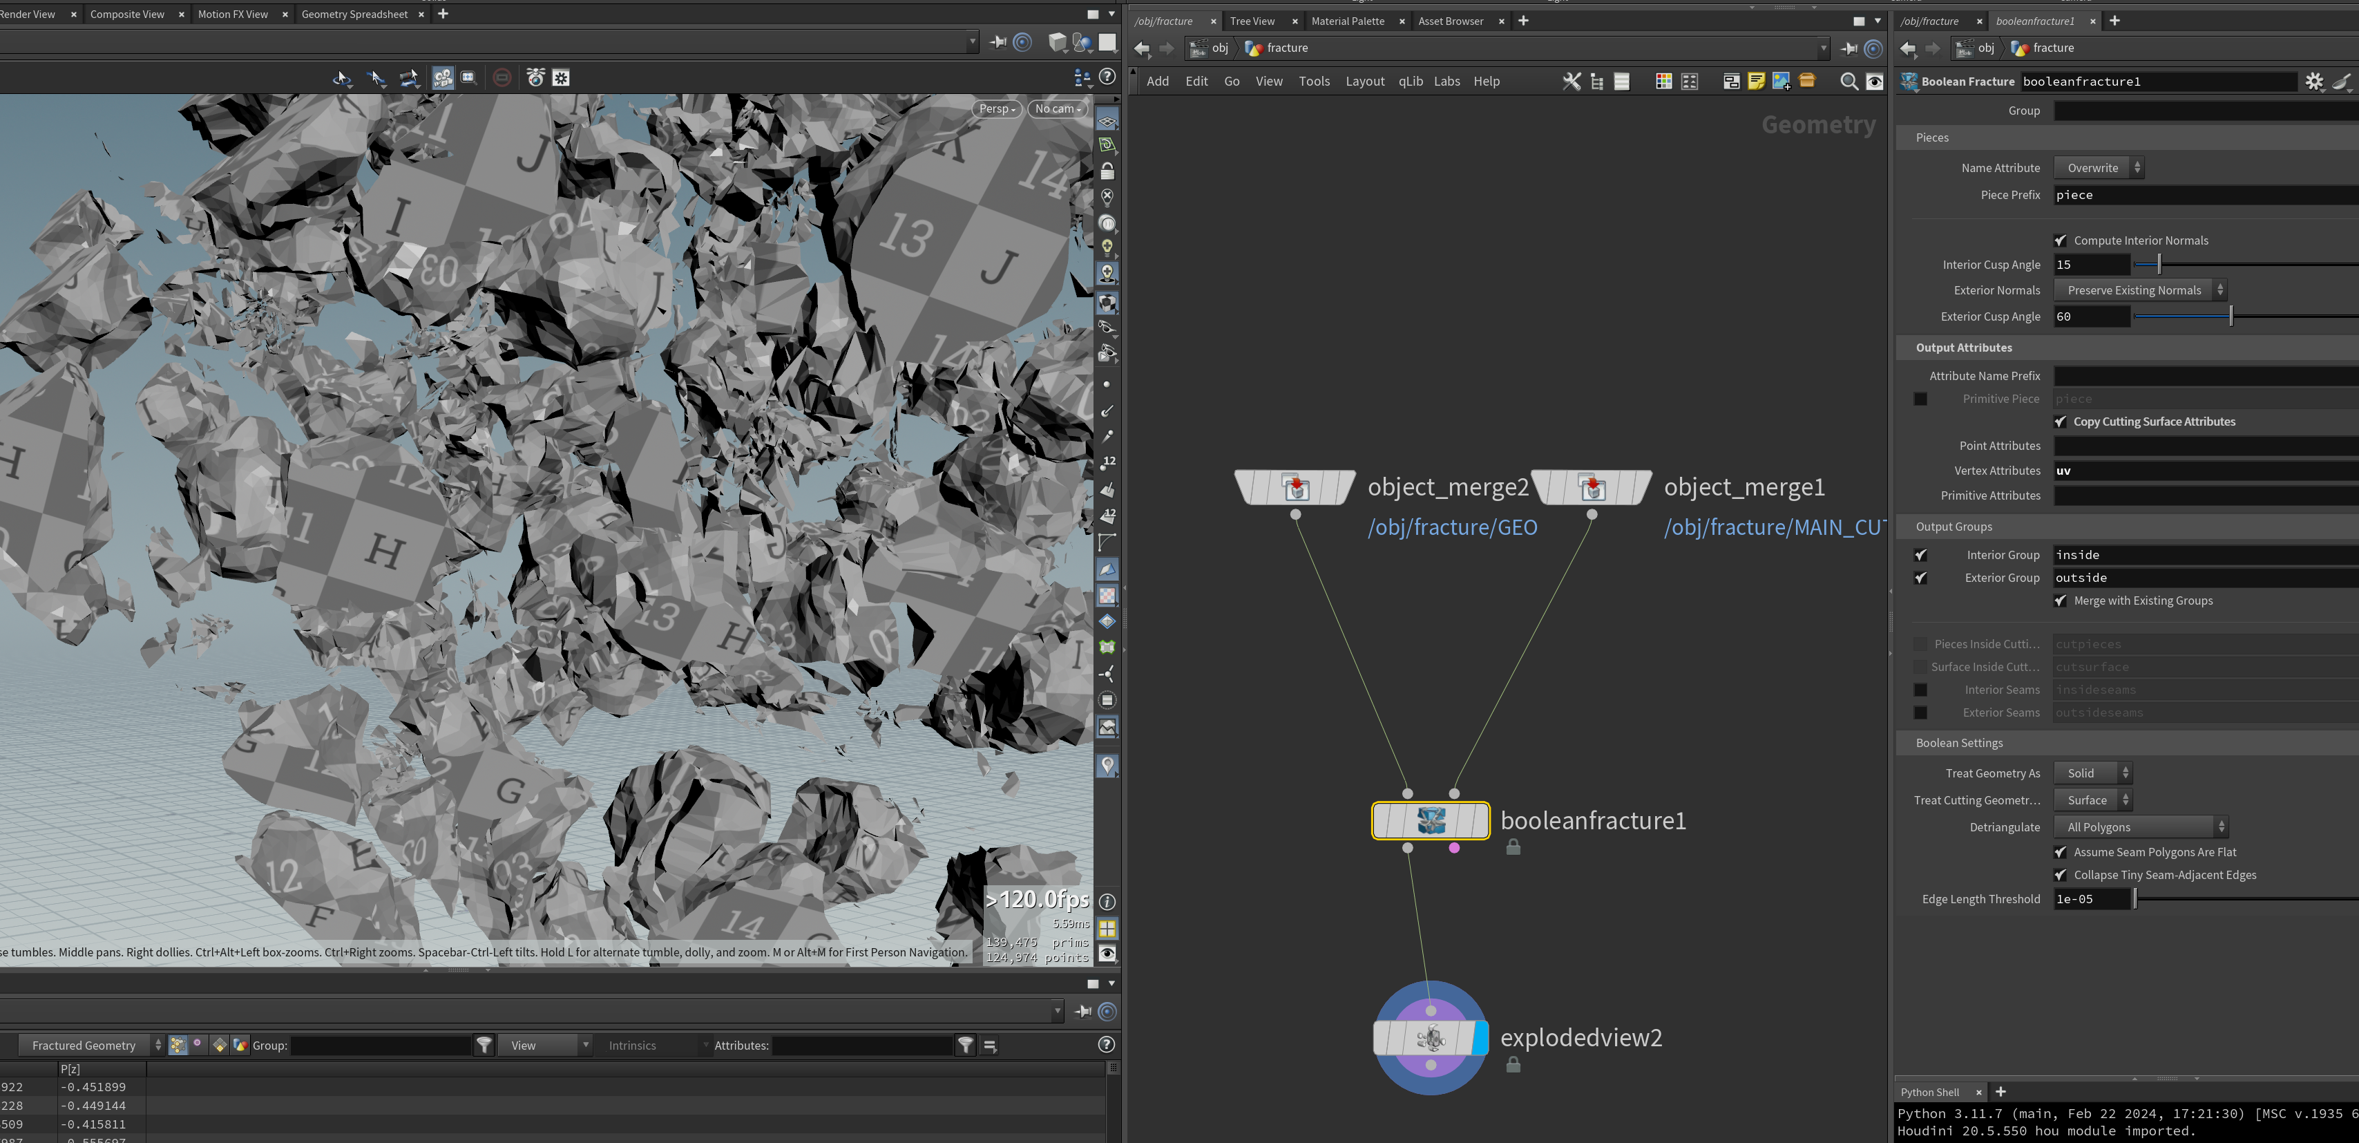Expand Exterior Normals dropdown menu
This screenshot has height=1143, width=2359.
click(2140, 290)
